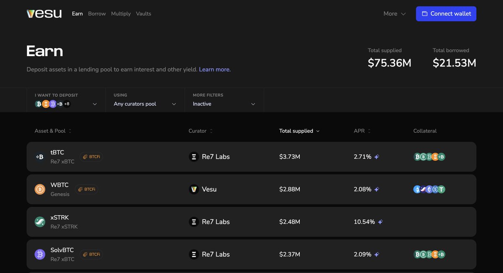Select the SolvBTC pool name

click(x=62, y=250)
